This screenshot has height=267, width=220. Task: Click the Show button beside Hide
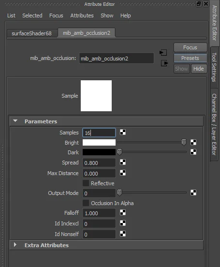(x=181, y=69)
